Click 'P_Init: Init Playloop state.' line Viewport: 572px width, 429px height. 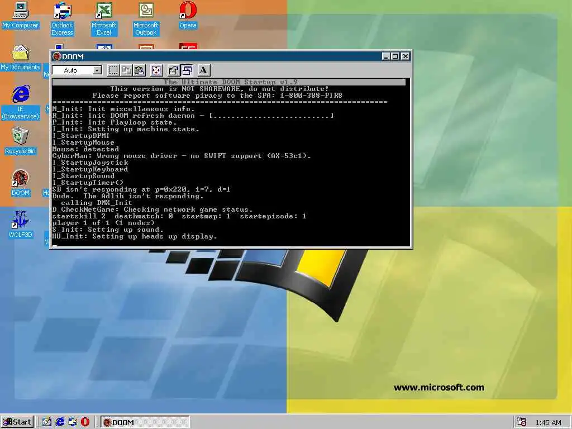coord(114,122)
